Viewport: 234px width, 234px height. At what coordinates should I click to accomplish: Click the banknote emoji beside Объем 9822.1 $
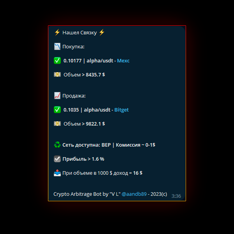coord(57,124)
